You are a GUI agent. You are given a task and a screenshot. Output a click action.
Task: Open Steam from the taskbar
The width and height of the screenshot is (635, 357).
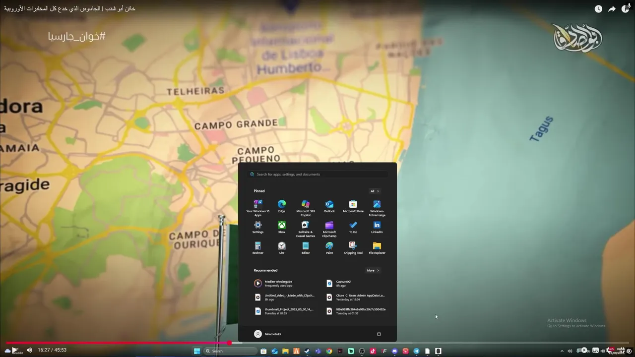[x=307, y=351]
